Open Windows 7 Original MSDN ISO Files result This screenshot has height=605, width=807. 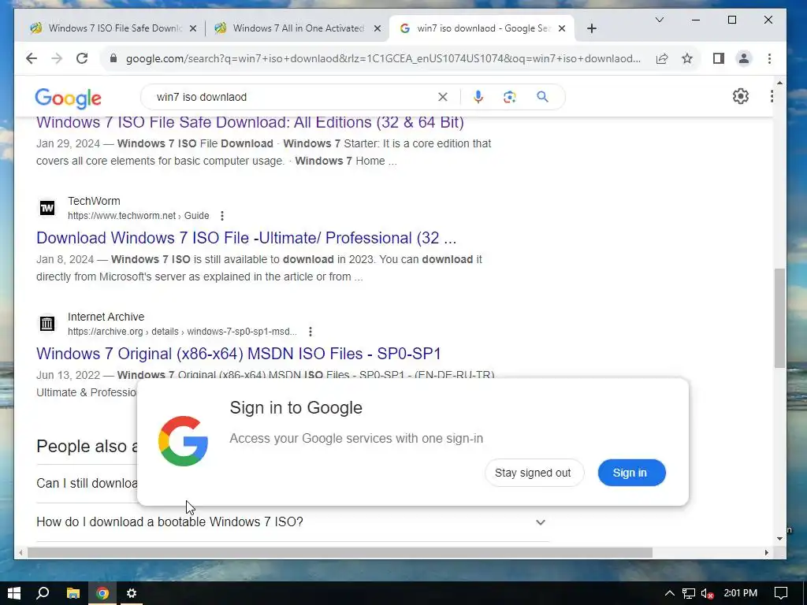point(239,354)
